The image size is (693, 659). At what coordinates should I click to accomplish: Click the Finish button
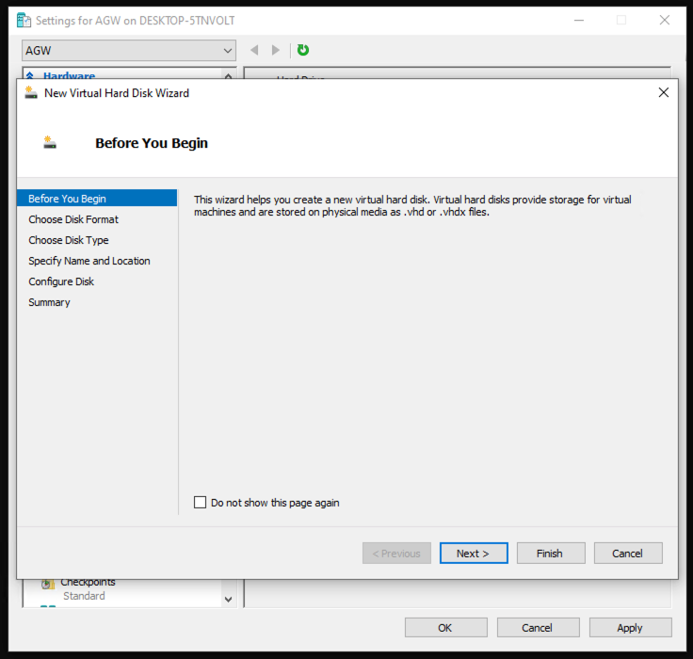click(x=550, y=554)
